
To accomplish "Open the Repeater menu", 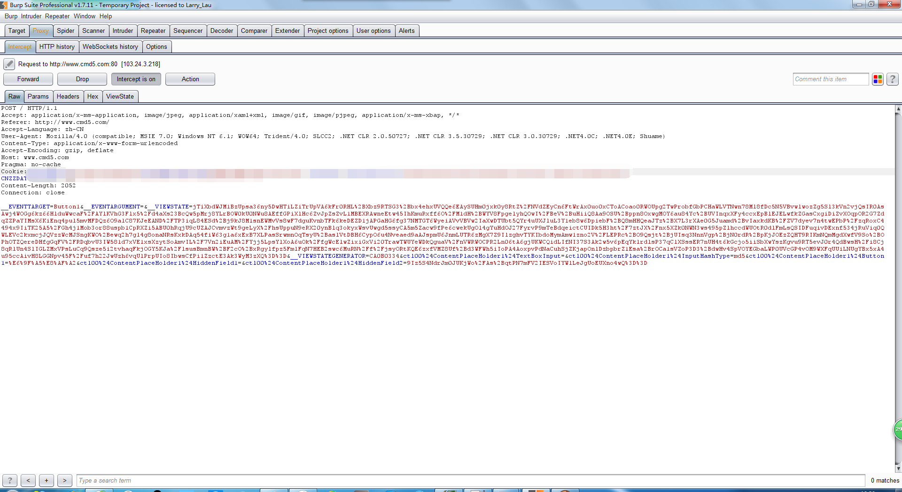I will pyautogui.click(x=57, y=16).
